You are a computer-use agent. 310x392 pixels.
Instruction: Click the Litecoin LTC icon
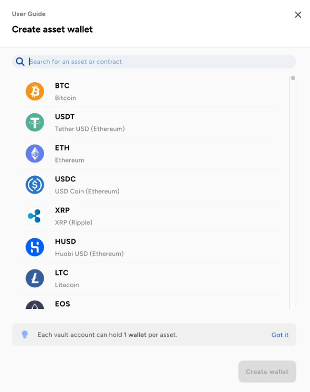tap(35, 279)
